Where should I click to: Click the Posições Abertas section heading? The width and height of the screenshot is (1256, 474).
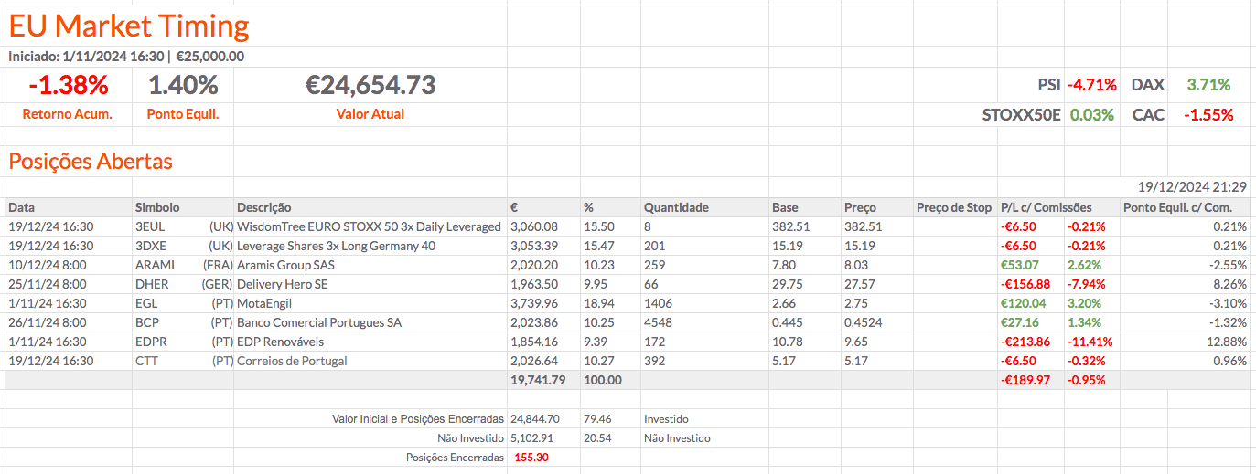tap(91, 162)
